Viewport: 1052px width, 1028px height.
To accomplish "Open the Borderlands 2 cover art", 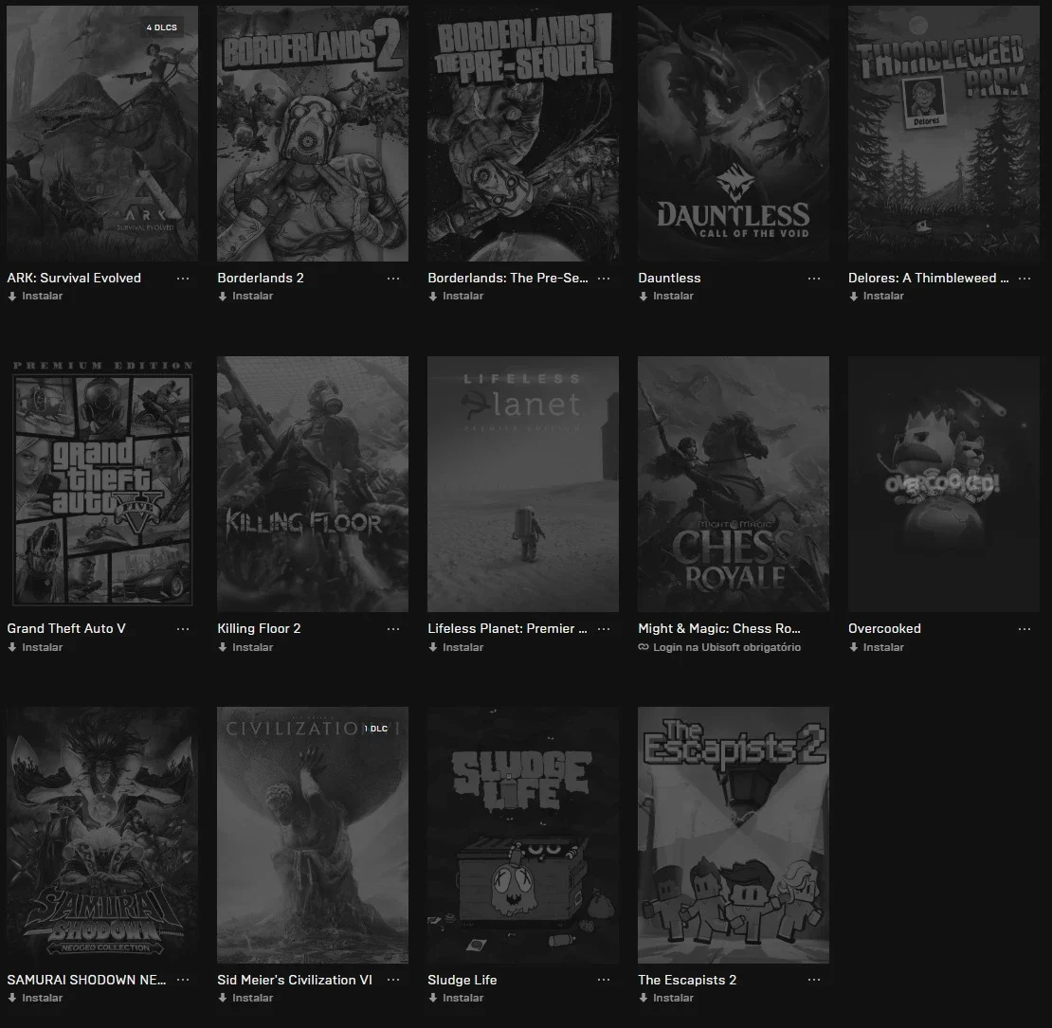I will (313, 134).
